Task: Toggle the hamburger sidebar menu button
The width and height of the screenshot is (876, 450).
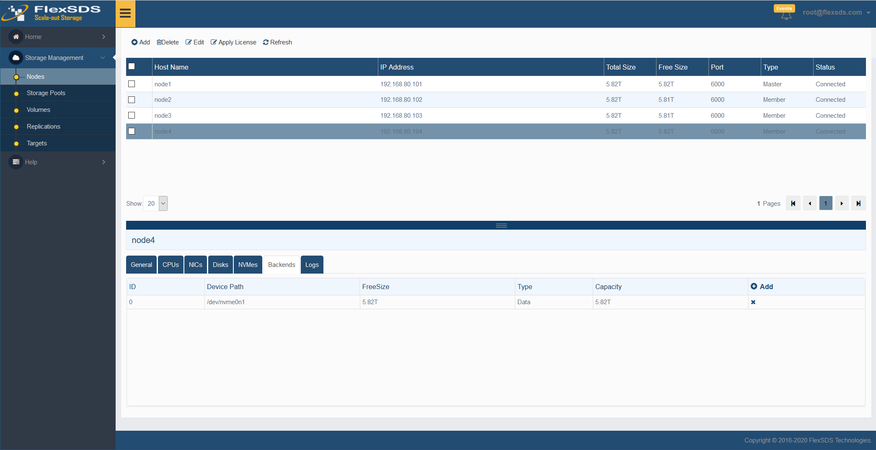Action: [125, 14]
